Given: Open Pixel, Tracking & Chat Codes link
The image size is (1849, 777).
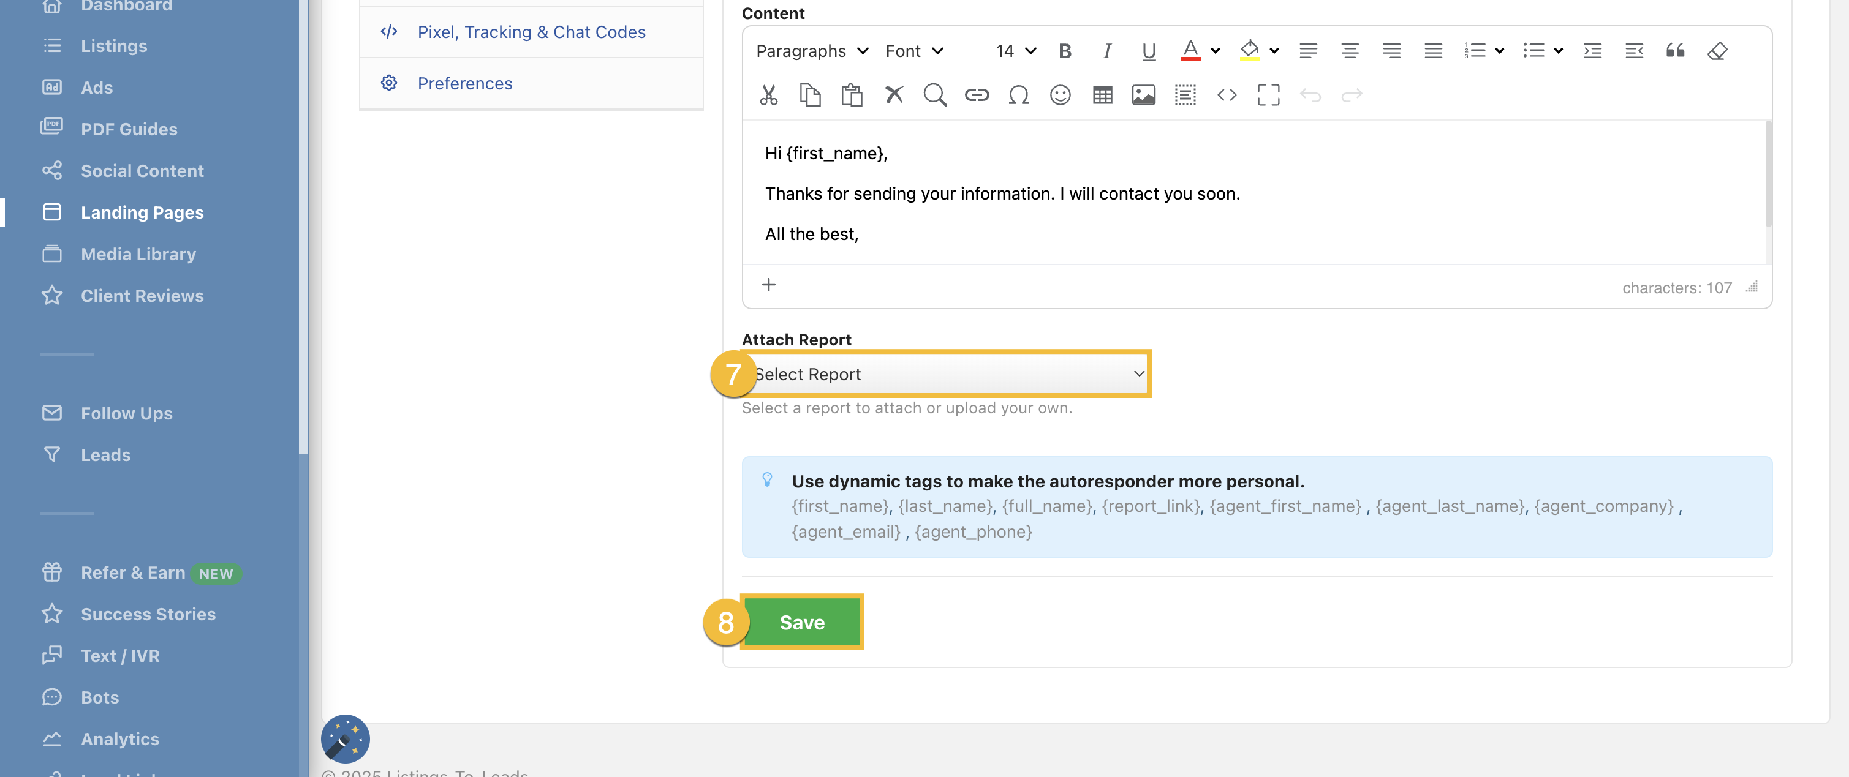Looking at the screenshot, I should 531,32.
